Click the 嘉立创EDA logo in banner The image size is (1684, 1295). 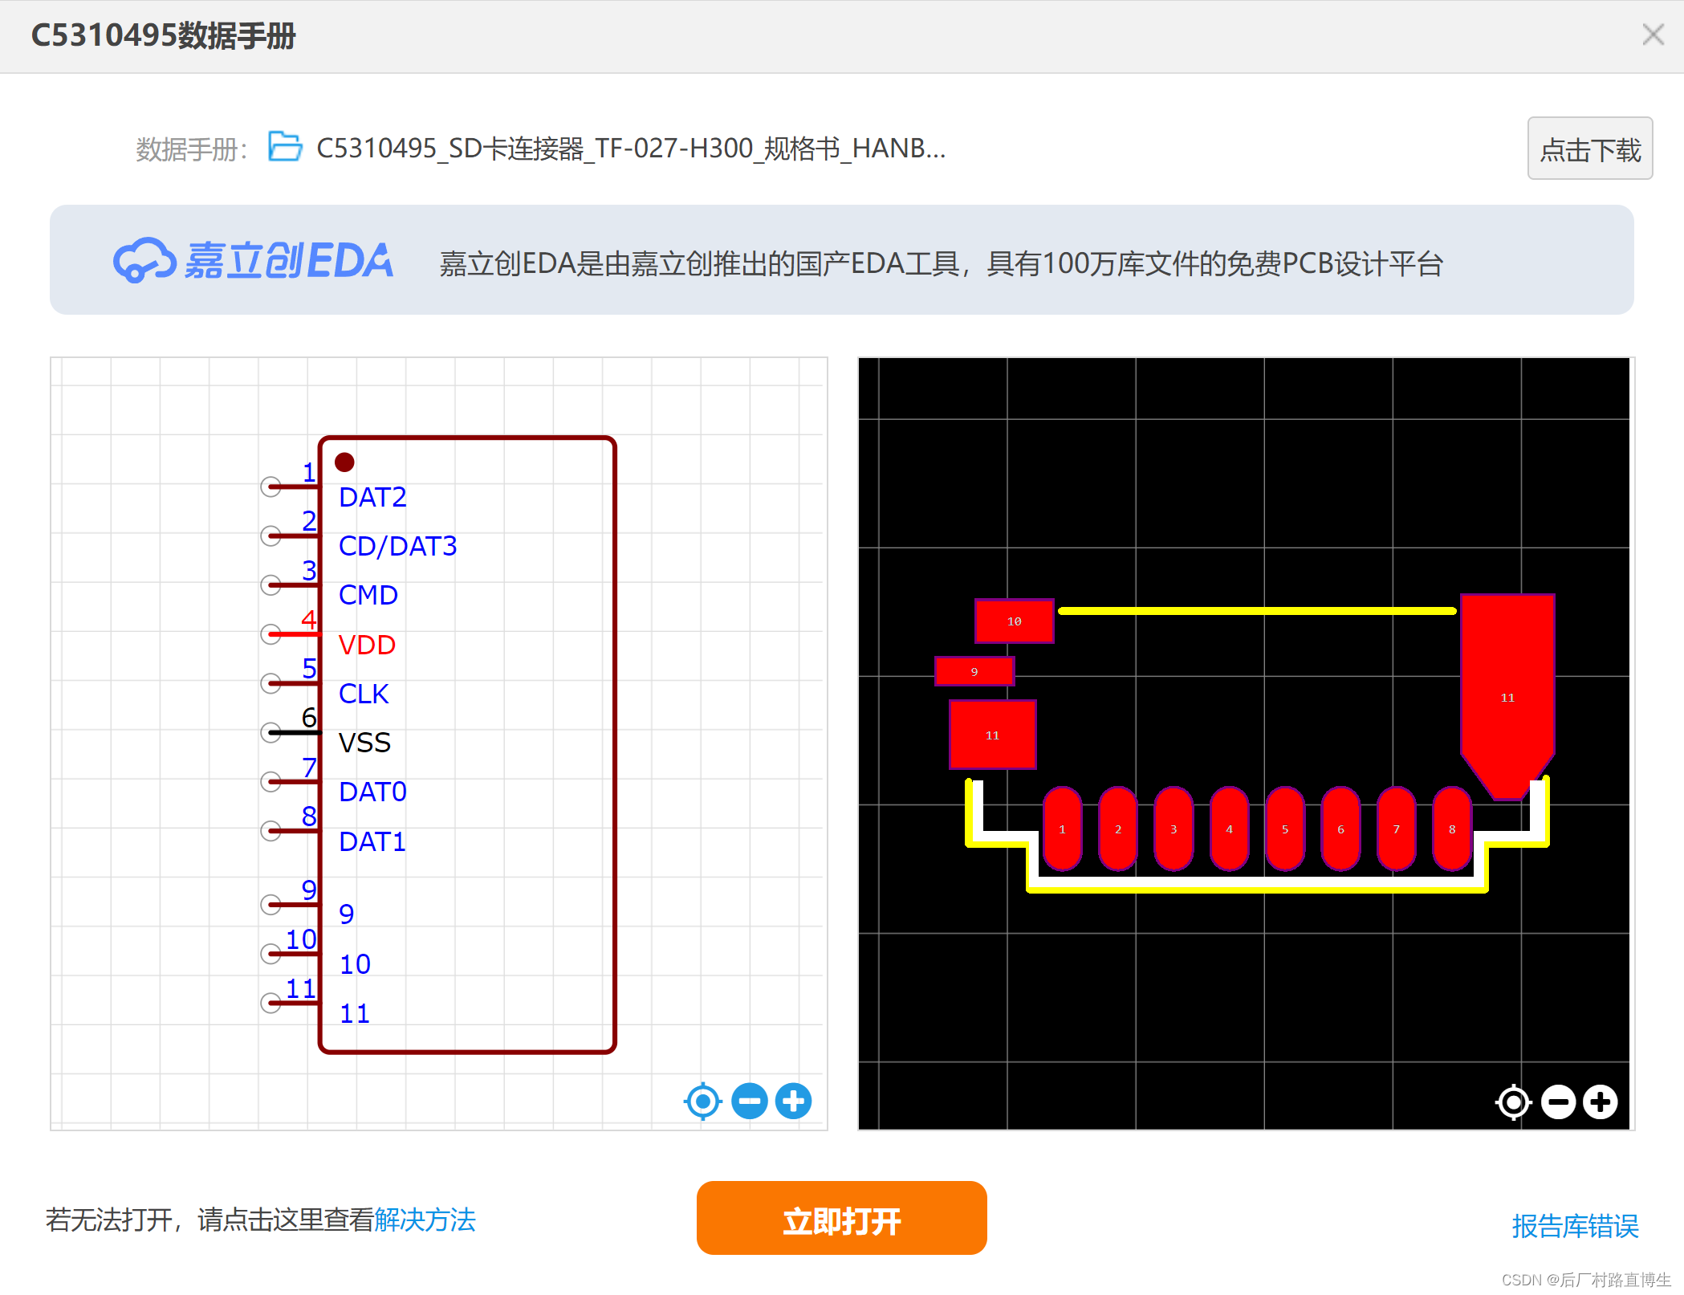(254, 260)
